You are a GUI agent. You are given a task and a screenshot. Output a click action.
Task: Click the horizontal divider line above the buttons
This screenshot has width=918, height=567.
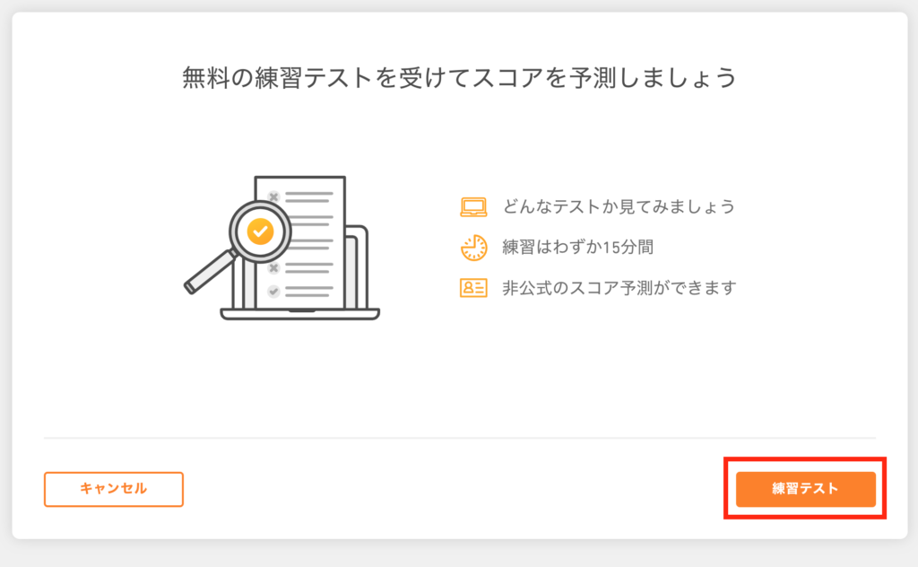(x=460, y=438)
